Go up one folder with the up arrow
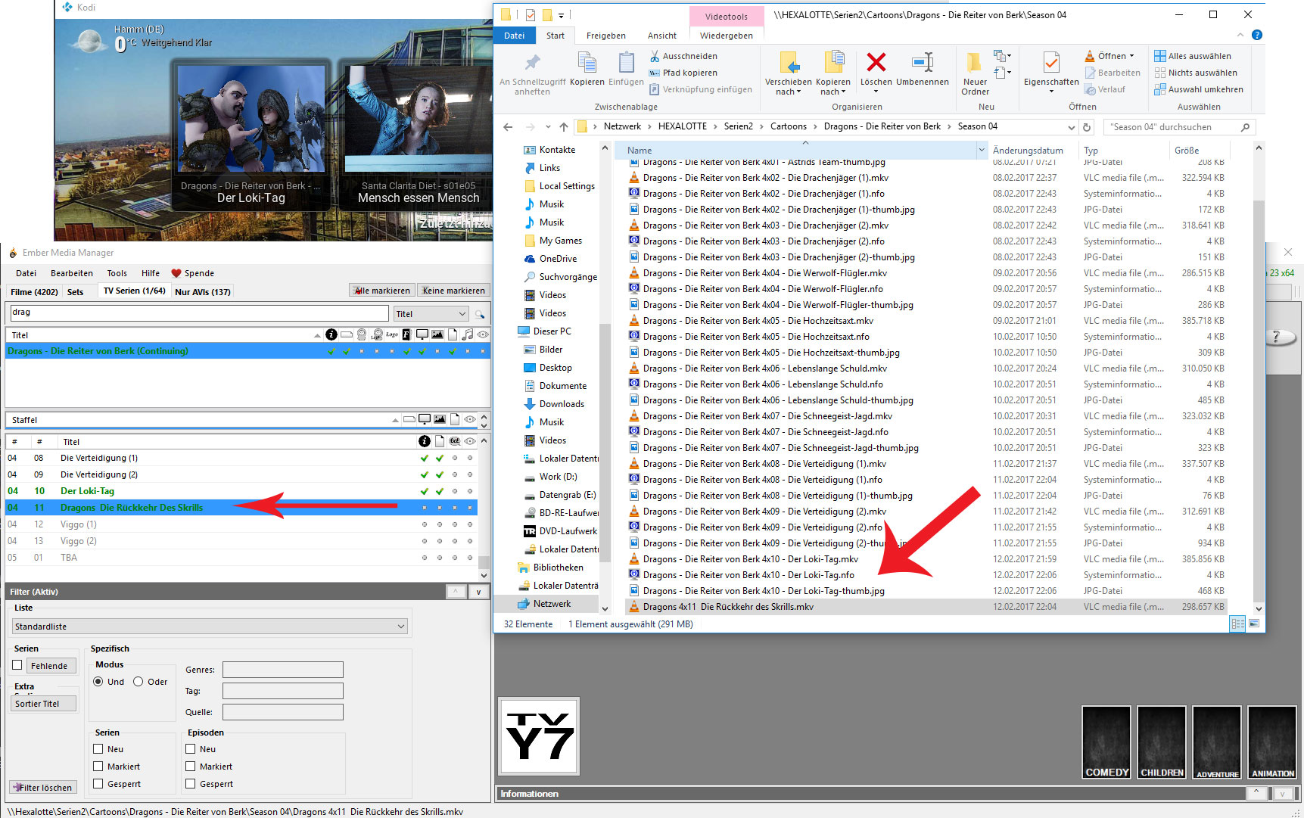Viewport: 1304px width, 818px height. pos(564,127)
